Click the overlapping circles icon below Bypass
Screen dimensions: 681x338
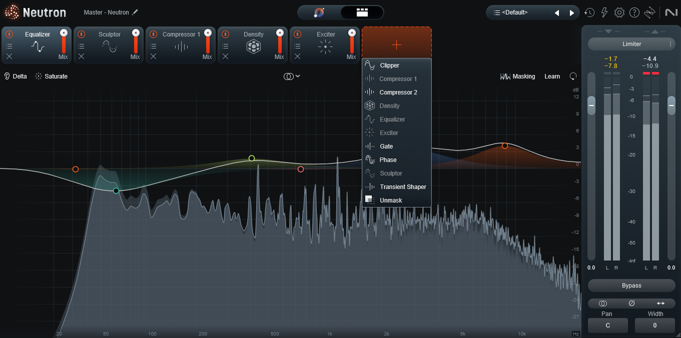pyautogui.click(x=603, y=303)
